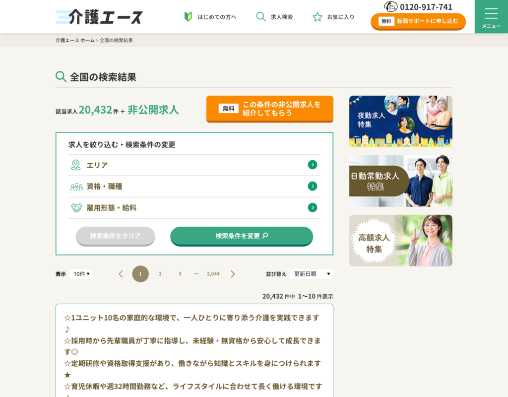
Task: Open the 10件 display count dropdown
Action: [81, 274]
